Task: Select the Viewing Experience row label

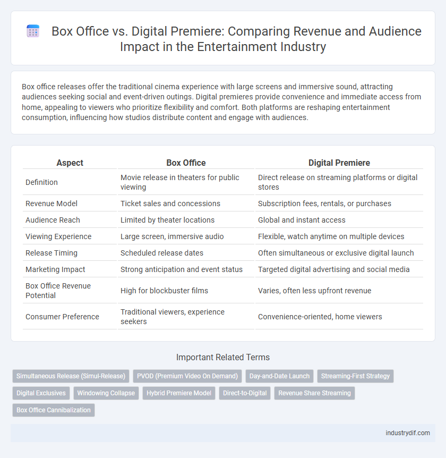Action: [x=58, y=236]
